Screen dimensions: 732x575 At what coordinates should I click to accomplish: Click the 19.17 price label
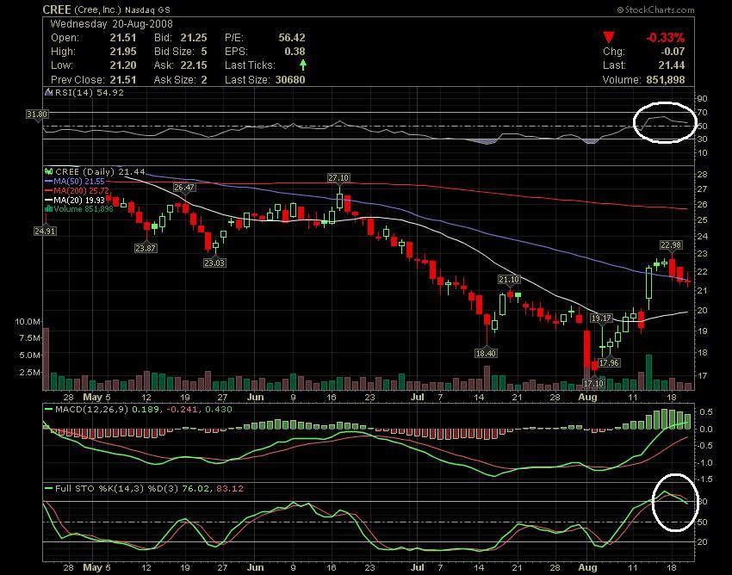click(x=601, y=318)
